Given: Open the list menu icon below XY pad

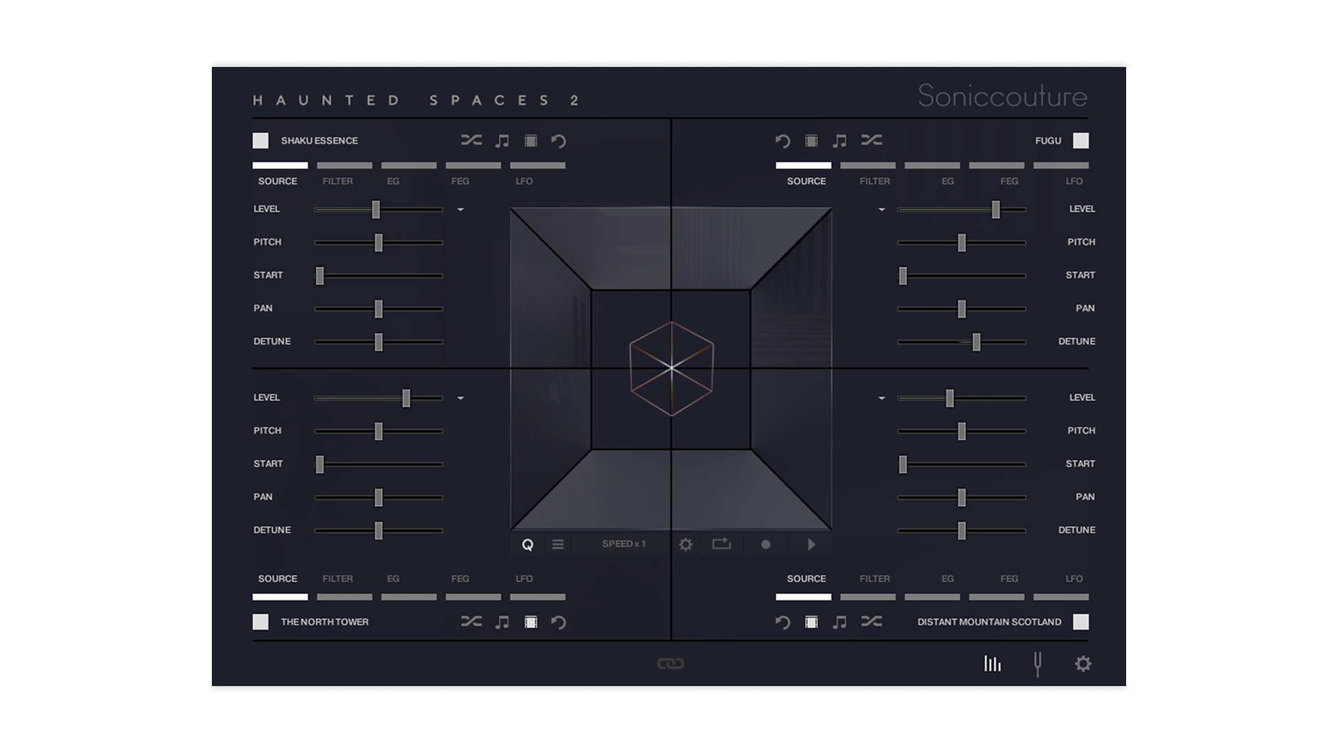Looking at the screenshot, I should coord(558,544).
